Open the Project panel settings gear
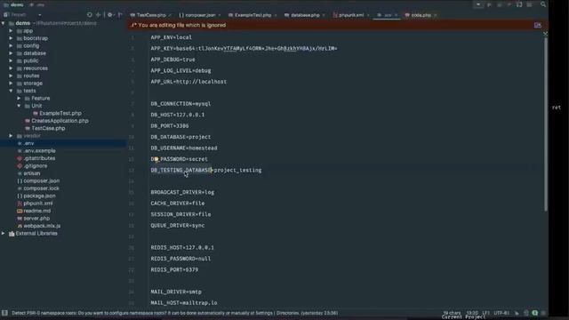This screenshot has width=569, height=320. click(x=110, y=15)
